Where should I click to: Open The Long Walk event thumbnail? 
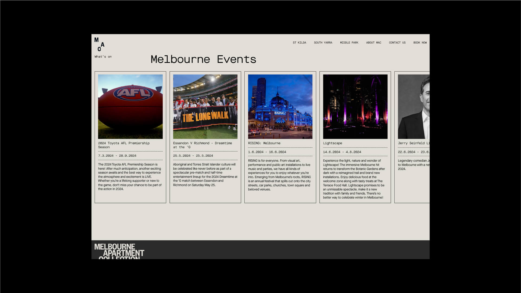tap(205, 107)
